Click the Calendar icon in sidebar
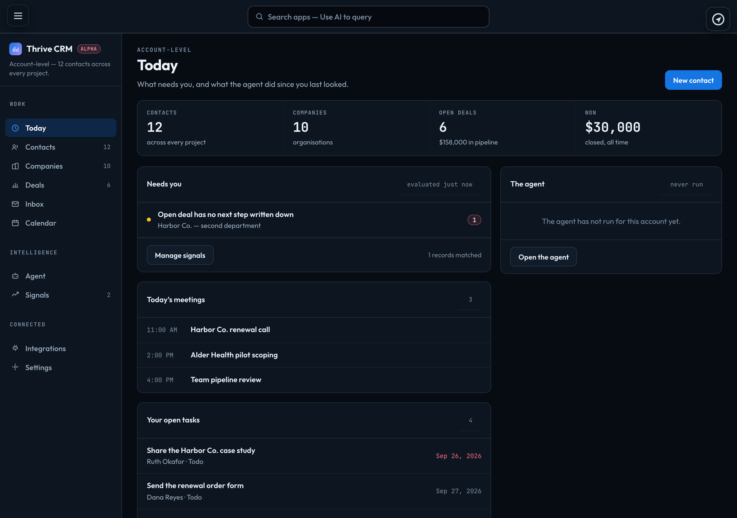This screenshot has width=737, height=518. point(15,223)
